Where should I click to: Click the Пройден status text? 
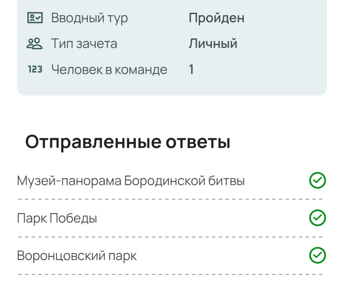pos(217,18)
